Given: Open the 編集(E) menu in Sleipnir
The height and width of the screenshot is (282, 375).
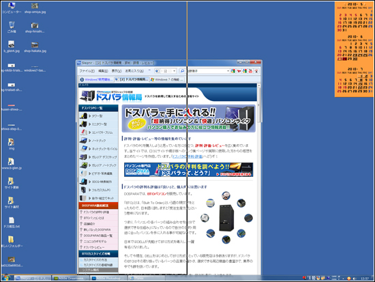Looking at the screenshot, I should [103, 71].
